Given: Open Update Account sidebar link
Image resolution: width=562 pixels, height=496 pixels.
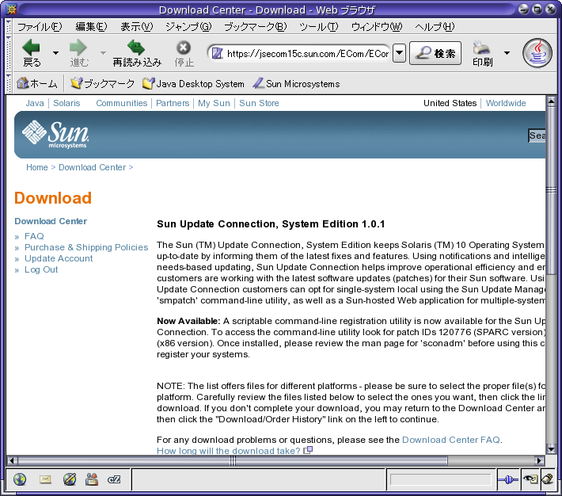Looking at the screenshot, I should click(x=59, y=258).
